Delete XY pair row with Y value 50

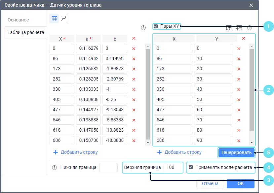pos(239,100)
